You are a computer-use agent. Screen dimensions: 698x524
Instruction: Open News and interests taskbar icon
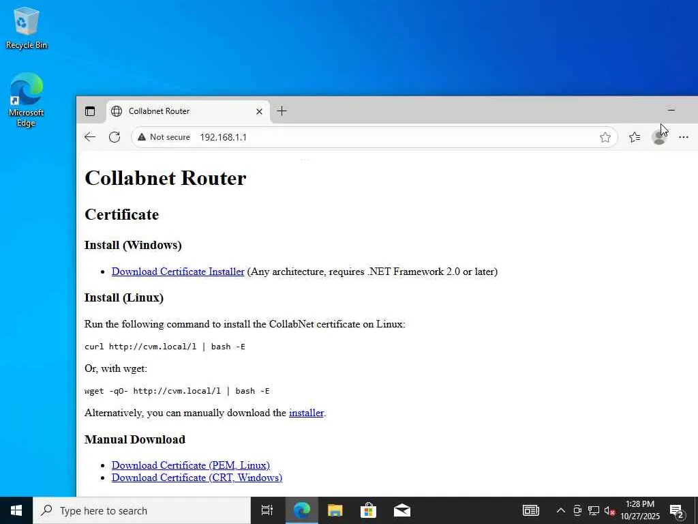coord(530,510)
